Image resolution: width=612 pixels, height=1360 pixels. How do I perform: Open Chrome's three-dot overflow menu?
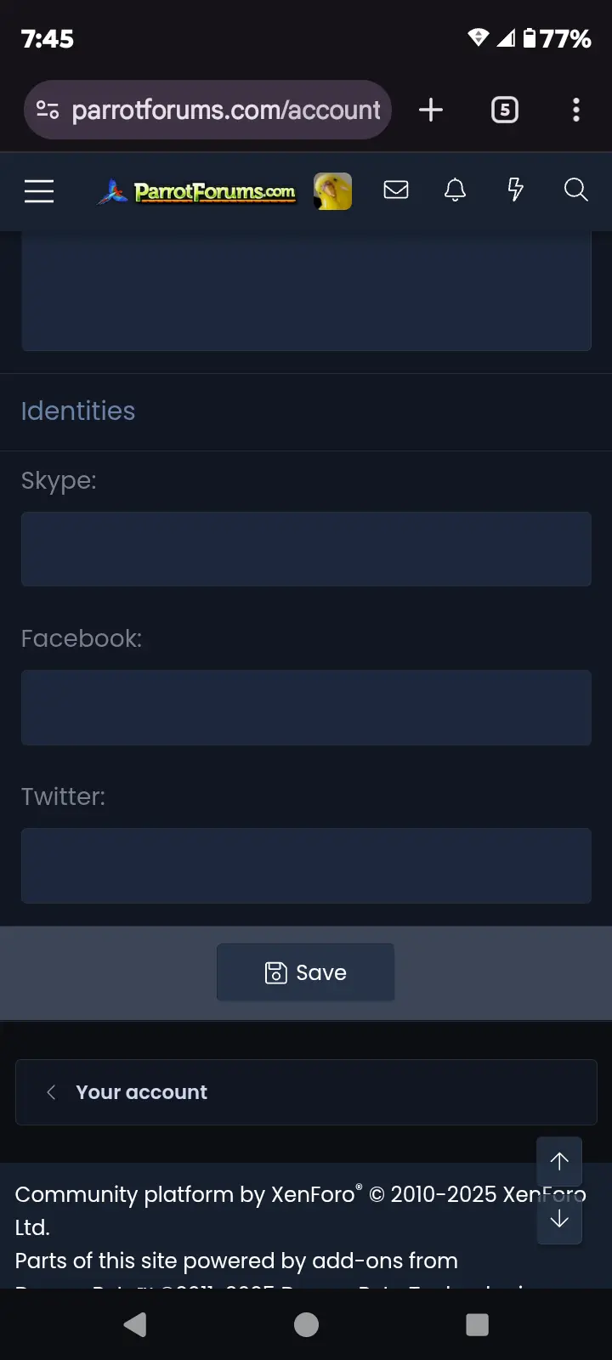tap(576, 110)
